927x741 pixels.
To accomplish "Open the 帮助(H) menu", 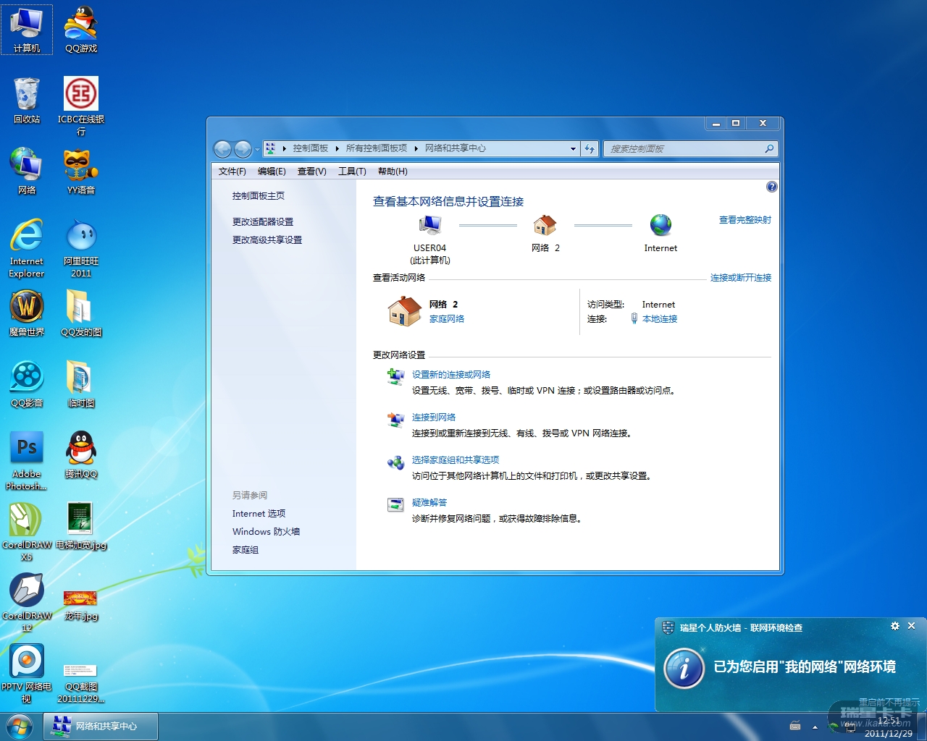I will tap(393, 172).
